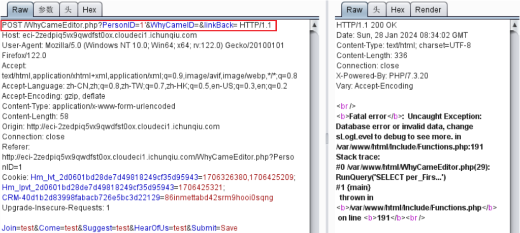
Task: Click the Origin header line
Action: tap(111, 127)
